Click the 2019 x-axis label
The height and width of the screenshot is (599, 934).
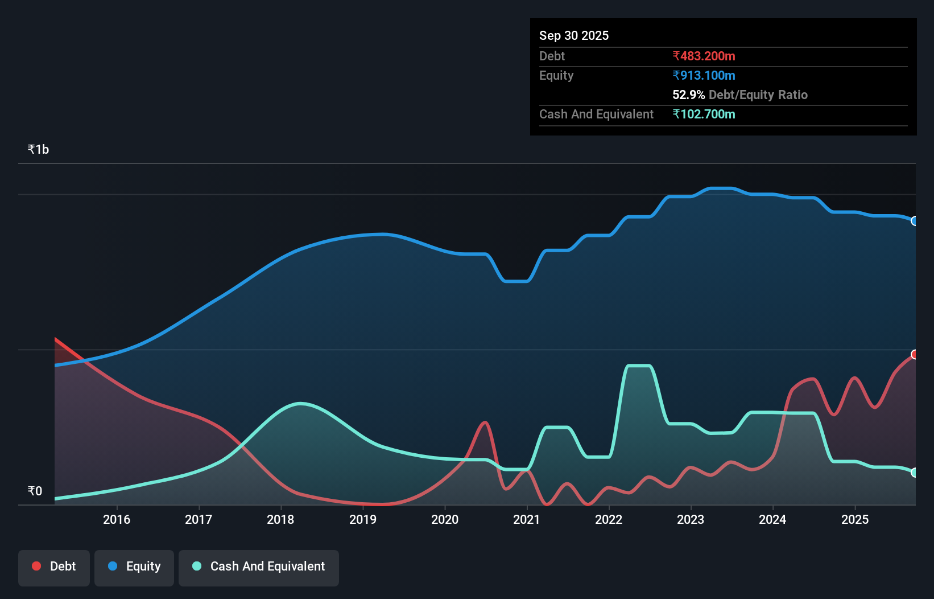[363, 519]
